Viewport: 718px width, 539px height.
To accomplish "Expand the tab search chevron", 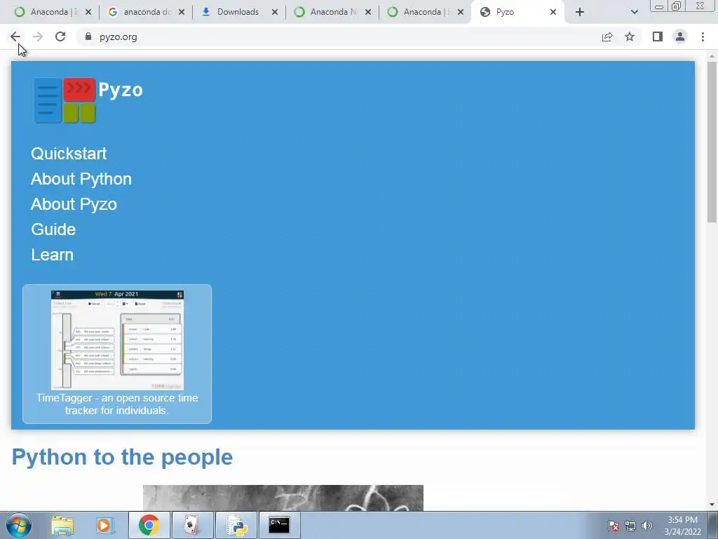I will (634, 12).
